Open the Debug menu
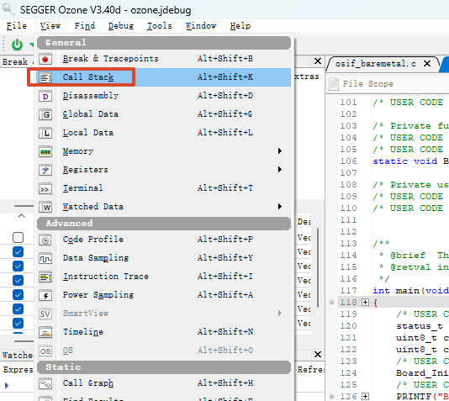This screenshot has height=401, width=449. tap(121, 26)
